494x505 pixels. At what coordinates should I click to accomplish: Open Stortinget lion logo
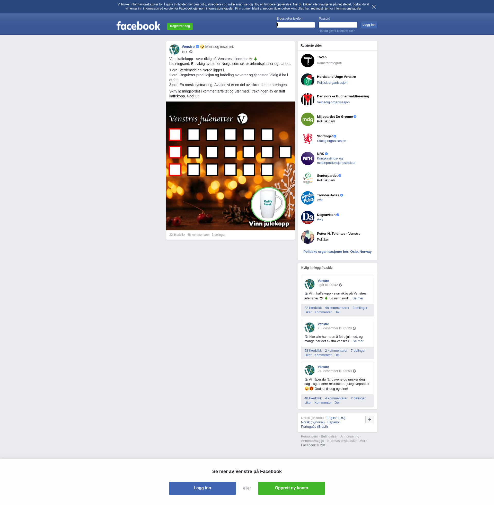point(307,139)
